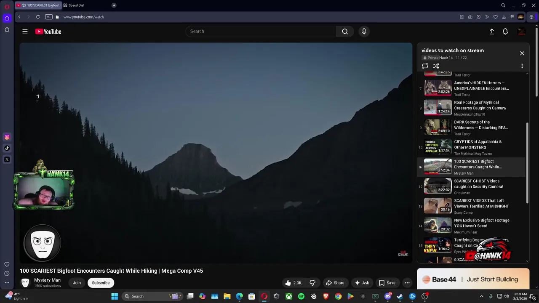The width and height of the screenshot is (539, 303).
Task: Click the address bar URL
Action: tap(83, 17)
